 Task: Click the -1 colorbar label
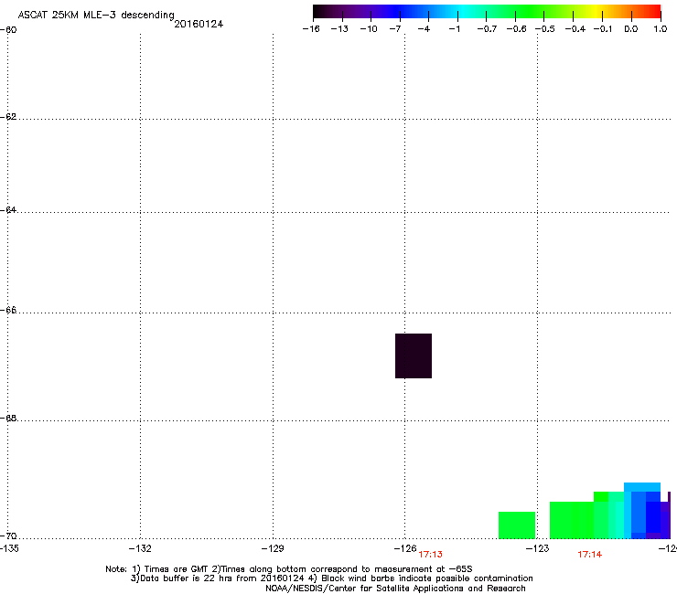454,29
